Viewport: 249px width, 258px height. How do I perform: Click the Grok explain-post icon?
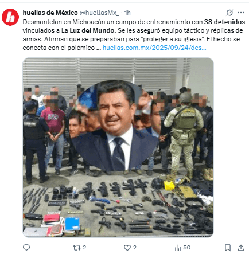pos(229,13)
